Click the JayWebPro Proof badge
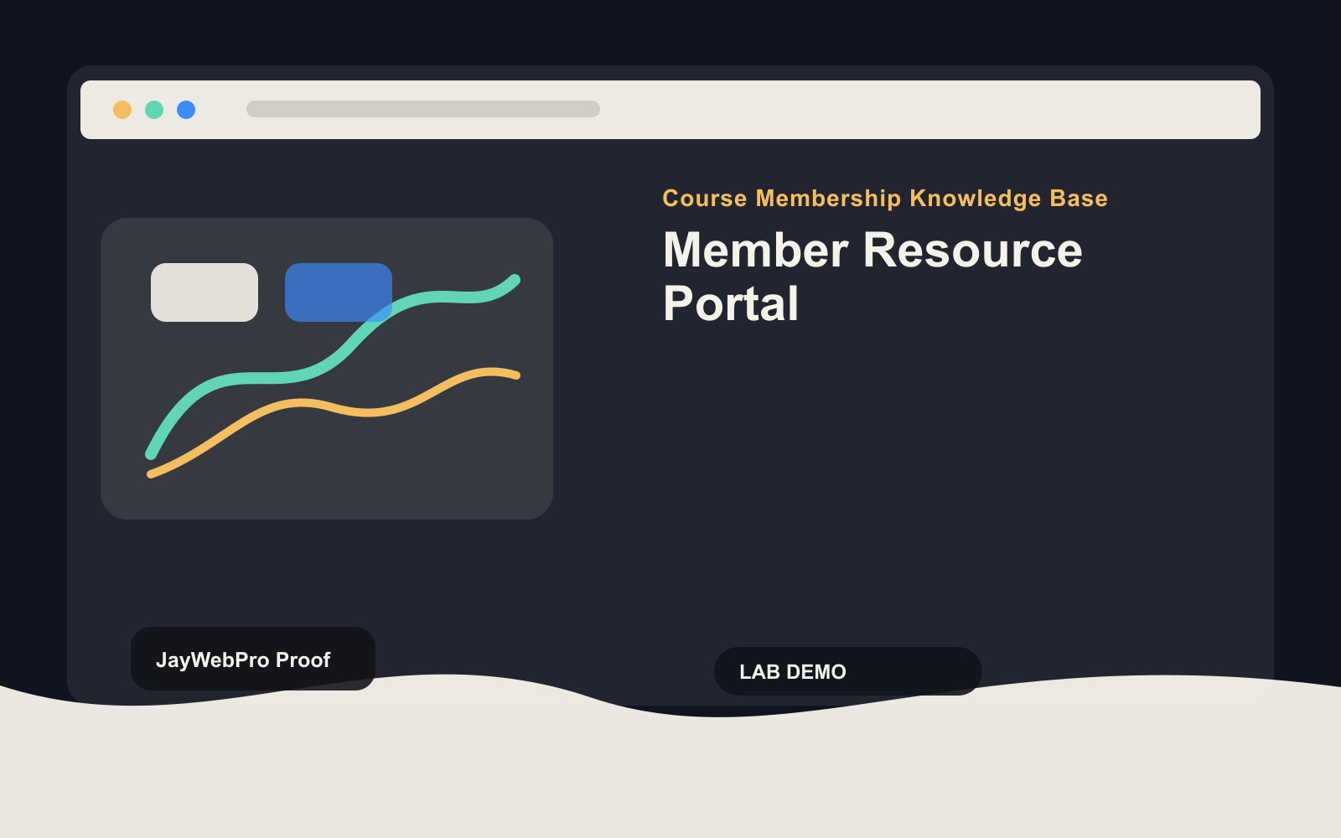The width and height of the screenshot is (1341, 838). pos(253,659)
